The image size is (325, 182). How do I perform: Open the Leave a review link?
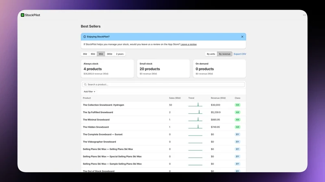click(188, 44)
